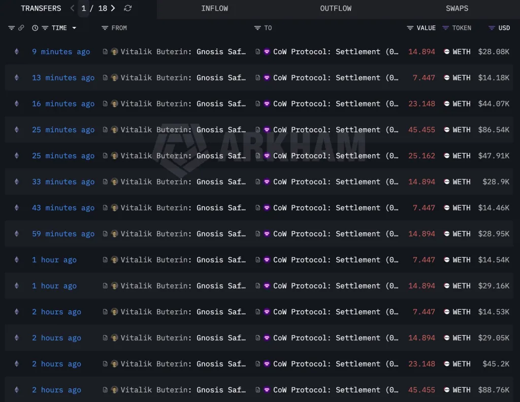
Task: Click the purple filter icon next to USD
Action: (491, 28)
